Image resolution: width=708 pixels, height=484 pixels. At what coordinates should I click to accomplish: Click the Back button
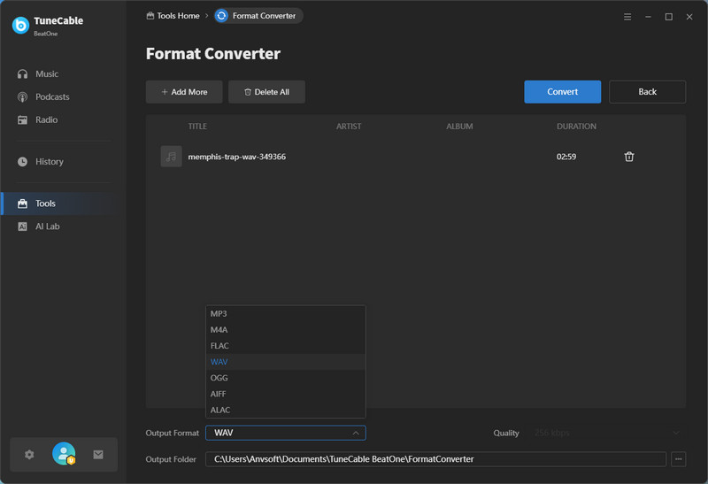click(x=647, y=92)
